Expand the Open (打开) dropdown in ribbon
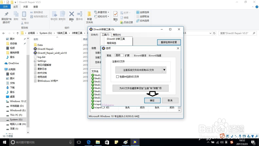 pyautogui.click(x=130, y=13)
